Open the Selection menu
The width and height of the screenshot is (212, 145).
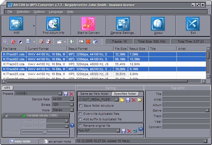click(23, 12)
